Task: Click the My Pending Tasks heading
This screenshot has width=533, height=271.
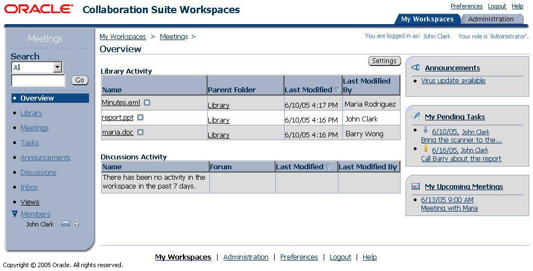Action: pos(455,117)
